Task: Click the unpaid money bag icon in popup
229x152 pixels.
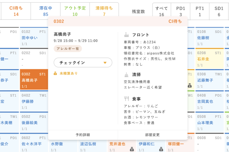Action: coord(55,73)
